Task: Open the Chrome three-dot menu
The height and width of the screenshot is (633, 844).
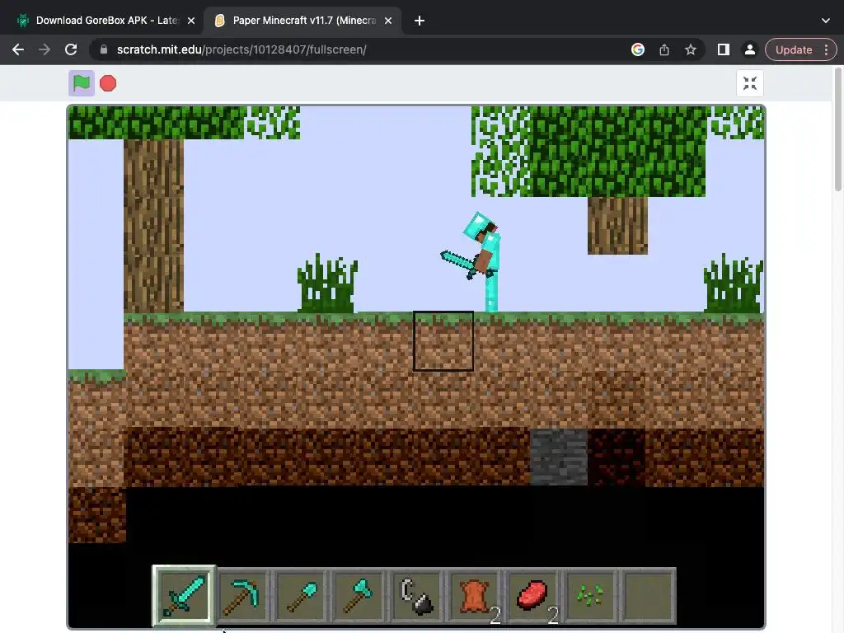Action: [826, 49]
